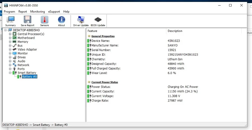Click the Current Power Status section icon
Screen dimensions: 252x130
(89, 82)
